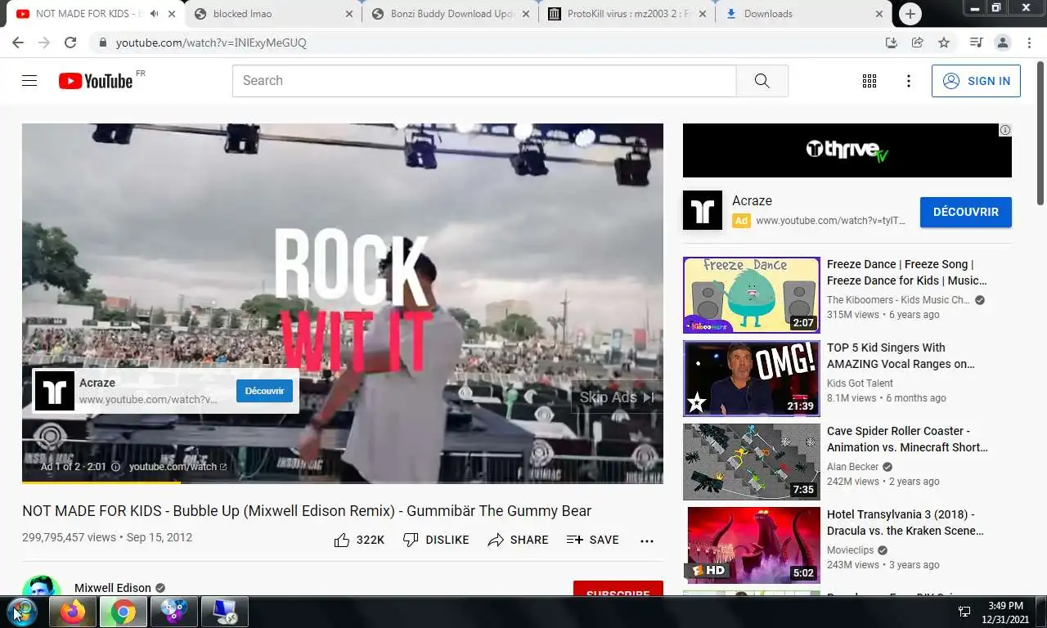The height and width of the screenshot is (628, 1047).
Task: Click the Kids Got Talent channel name
Action: tap(860, 384)
